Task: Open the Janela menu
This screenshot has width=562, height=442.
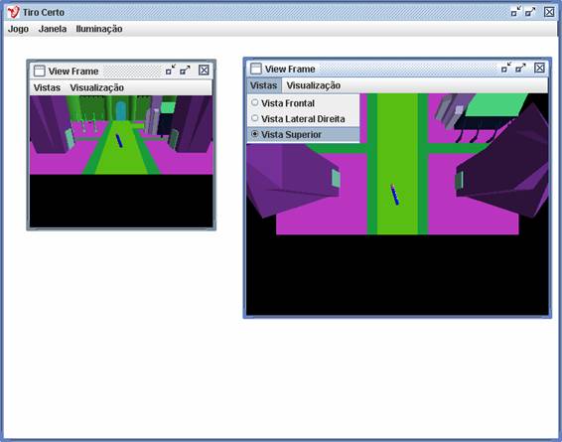Action: pos(53,29)
